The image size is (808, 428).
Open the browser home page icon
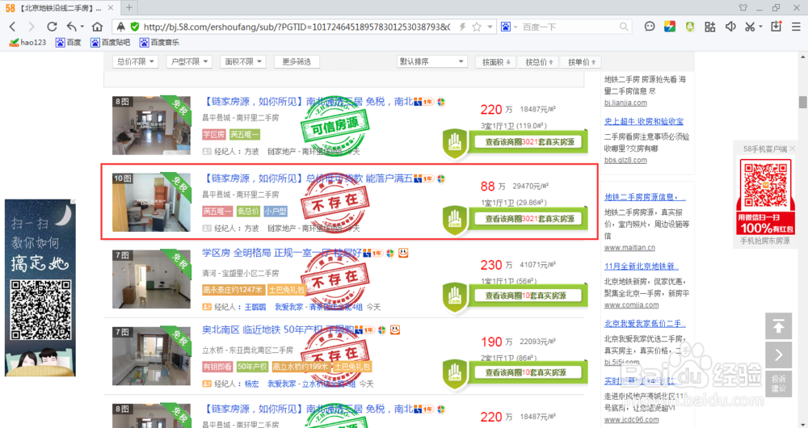click(97, 27)
